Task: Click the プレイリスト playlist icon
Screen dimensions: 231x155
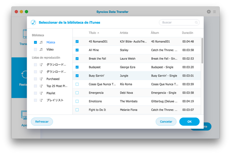Action: (41, 100)
